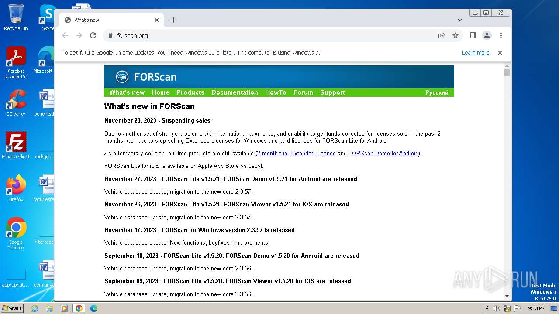Close the What's new tab
559x314 pixels.
157,20
